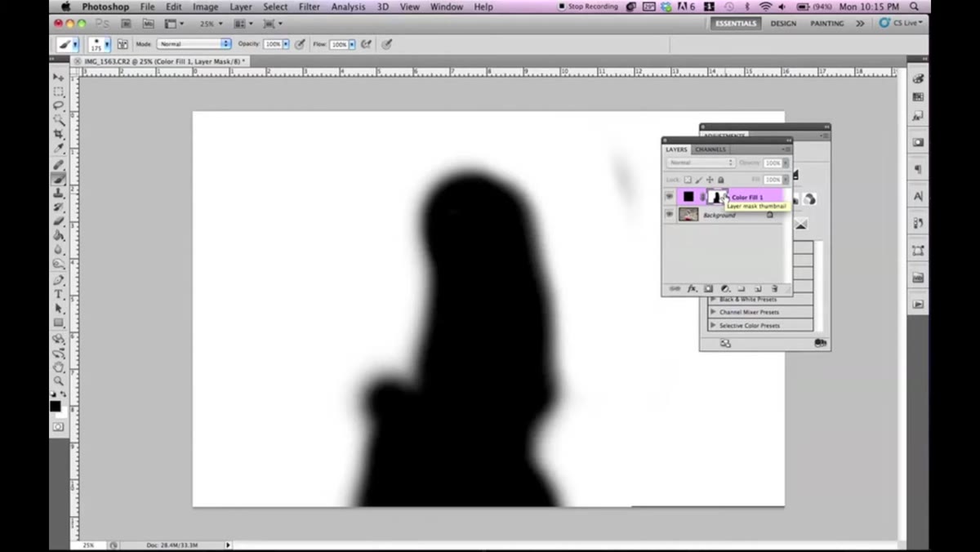Select the Lasso tool
980x552 pixels.
click(x=59, y=105)
